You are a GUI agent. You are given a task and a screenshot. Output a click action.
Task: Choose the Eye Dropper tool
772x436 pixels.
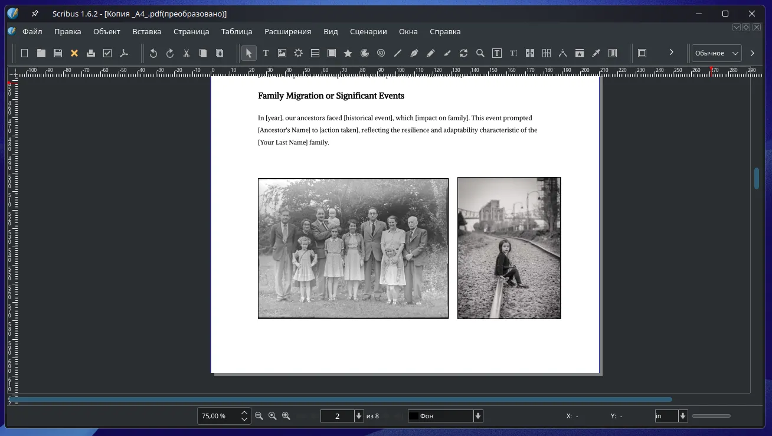click(596, 53)
